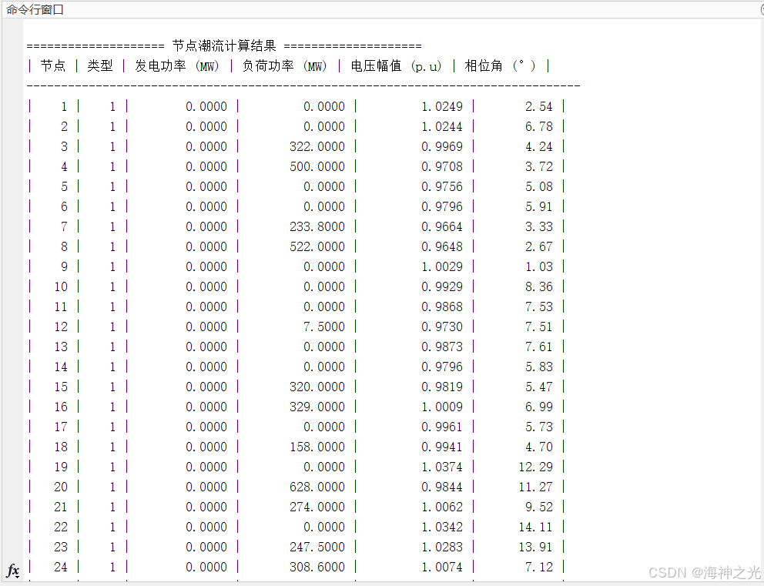Select load value 7.5000
This screenshot has height=586, width=764.
[324, 326]
